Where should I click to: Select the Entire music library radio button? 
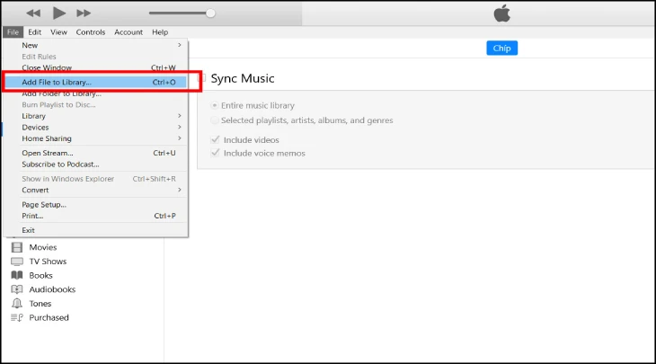coord(215,105)
